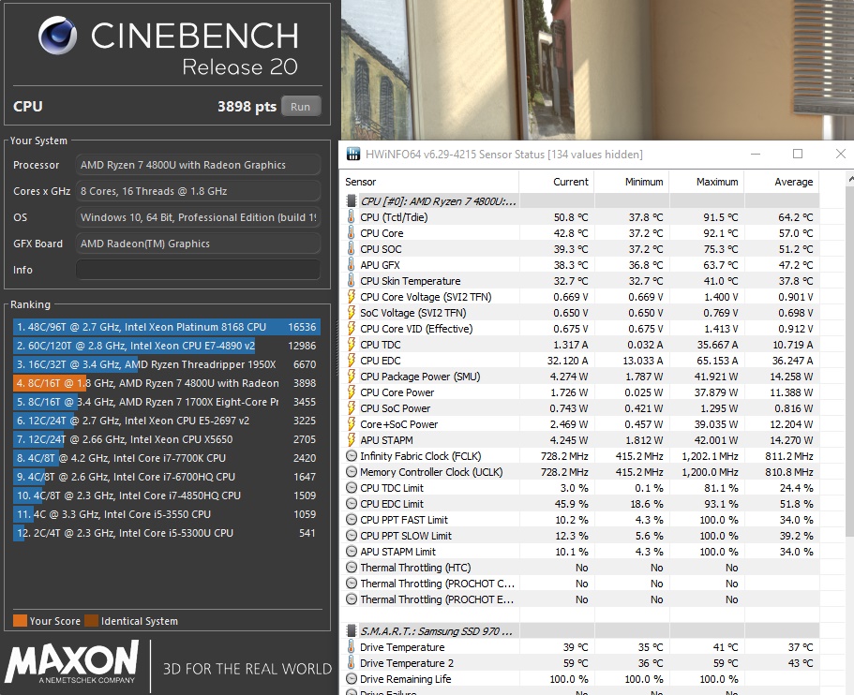
Task: Click the lightning icon for CPU Core Power
Action: (351, 392)
